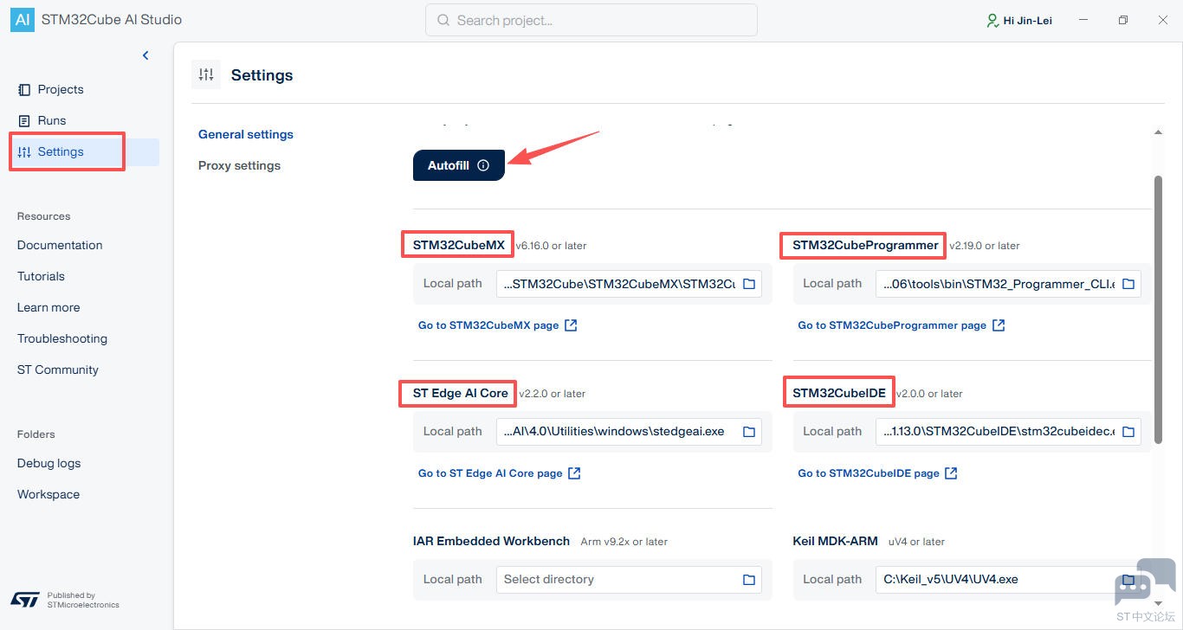This screenshot has height=630, width=1183.
Task: Click the 'Arm v9.2x or later' text
Action: pos(624,542)
